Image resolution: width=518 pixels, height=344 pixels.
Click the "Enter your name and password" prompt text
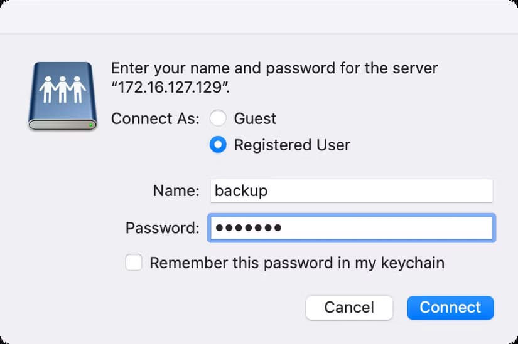coord(274,68)
